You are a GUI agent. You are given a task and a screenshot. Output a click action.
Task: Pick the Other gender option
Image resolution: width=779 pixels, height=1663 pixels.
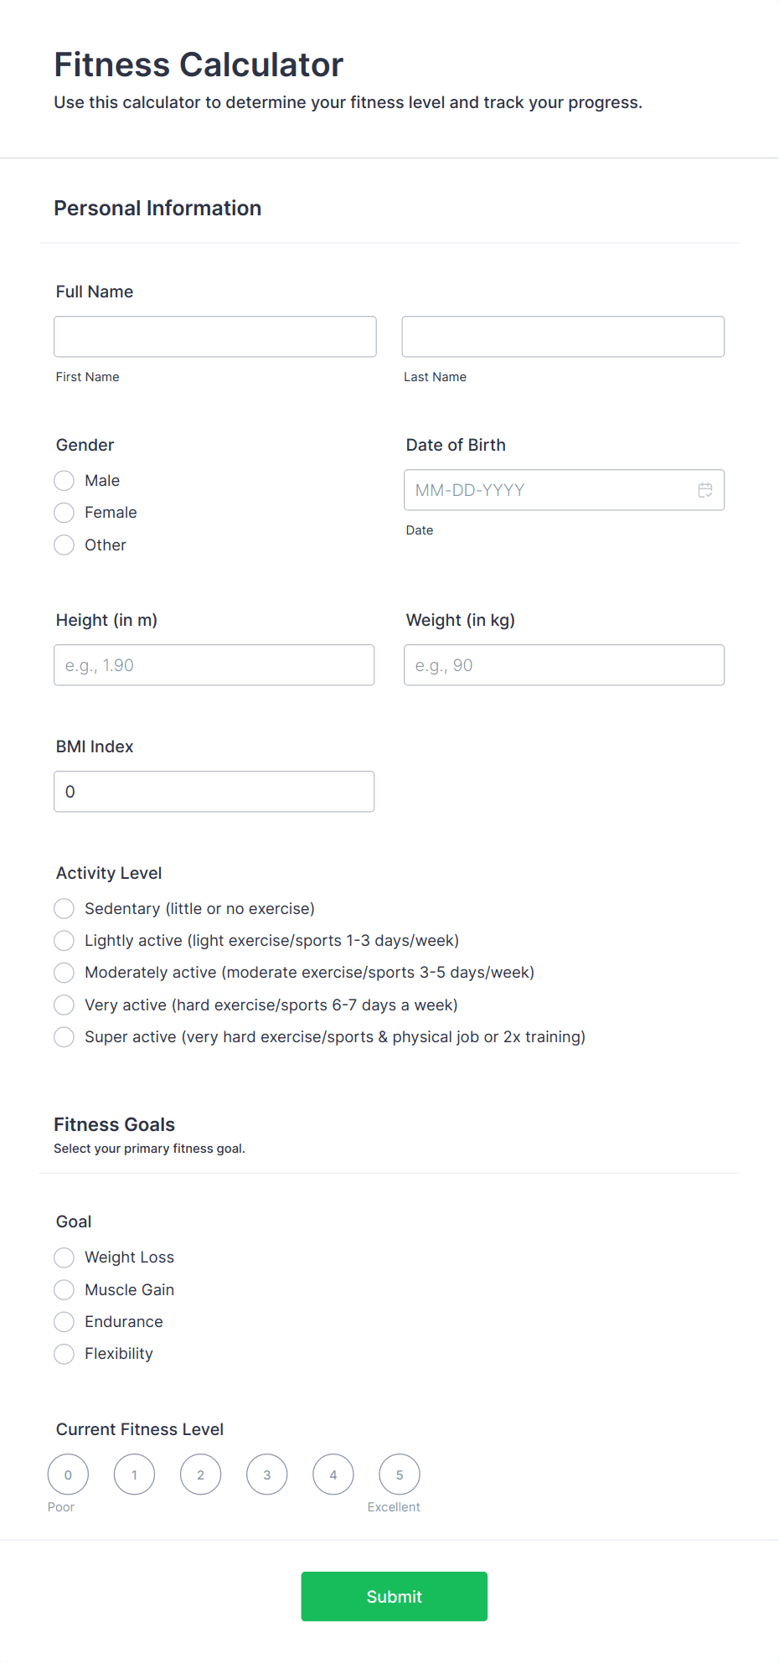[x=64, y=545]
